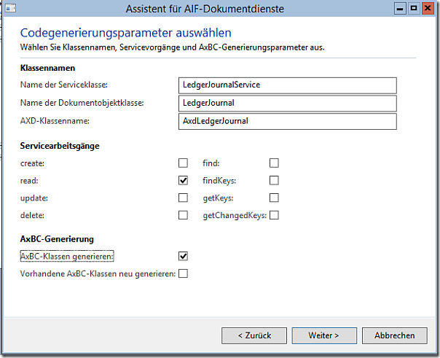Click the instruction text starting Wählen Sie Klassennamen
Viewport: 440px width, 358px height.
pos(173,47)
